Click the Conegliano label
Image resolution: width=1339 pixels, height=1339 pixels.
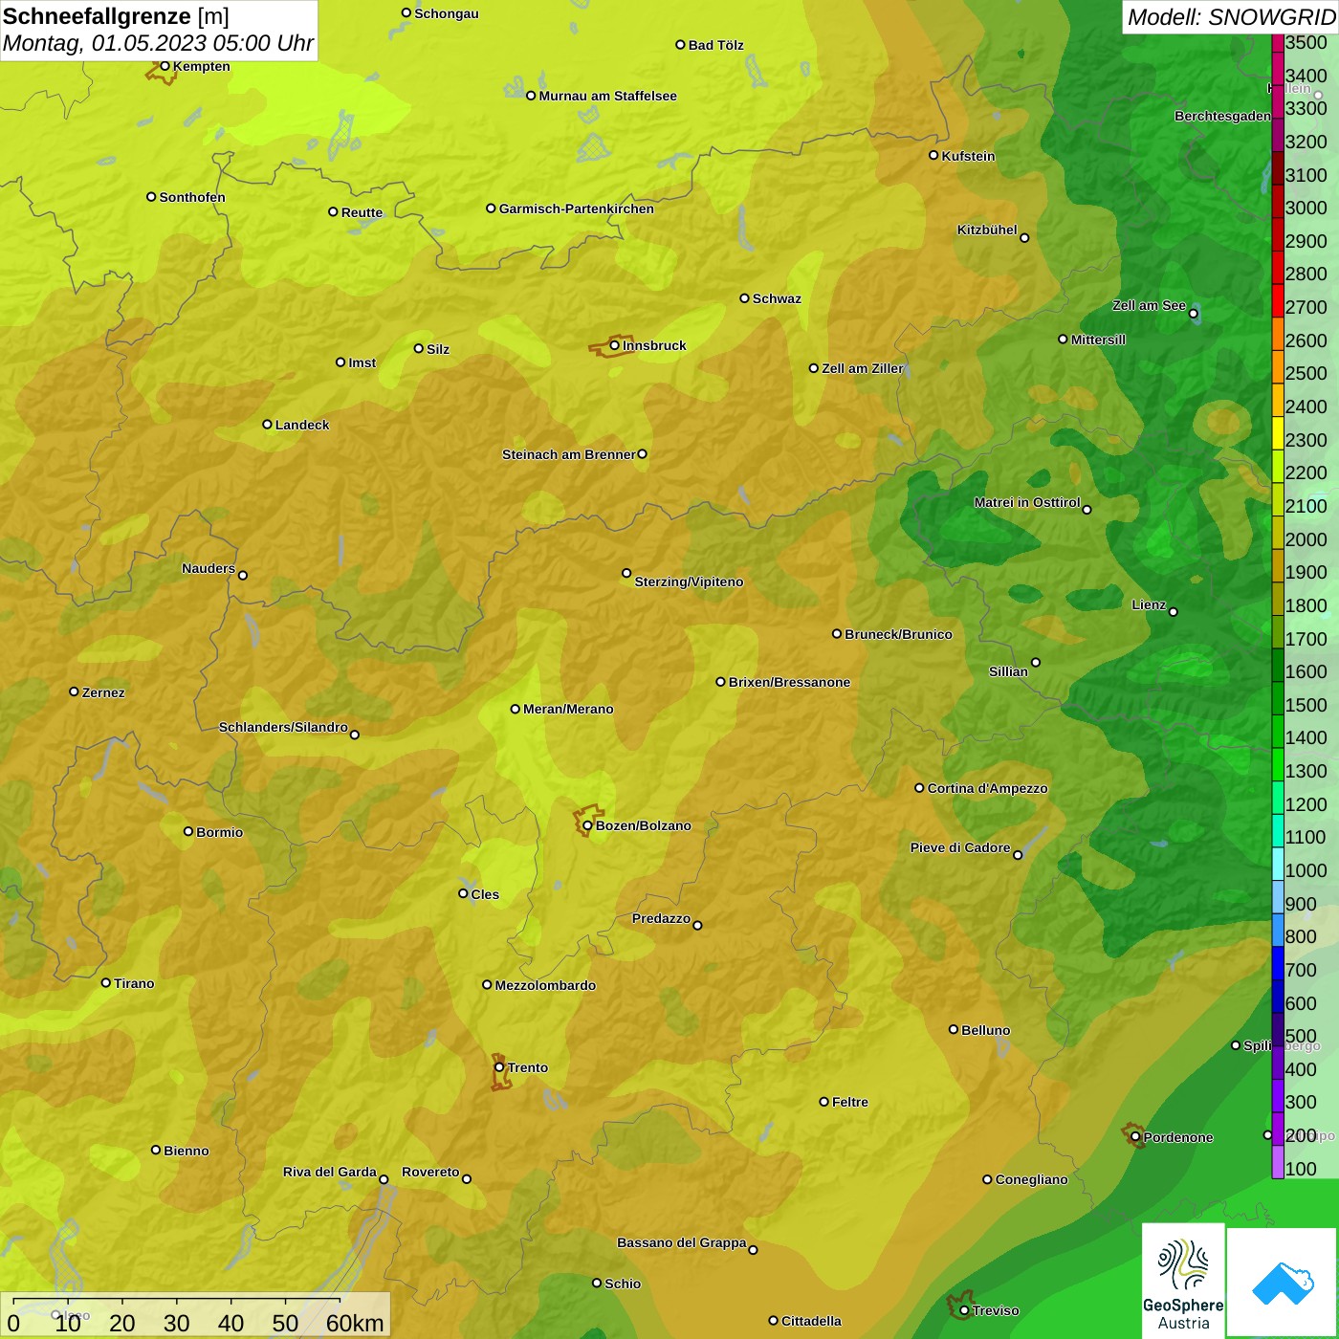click(x=1031, y=1179)
